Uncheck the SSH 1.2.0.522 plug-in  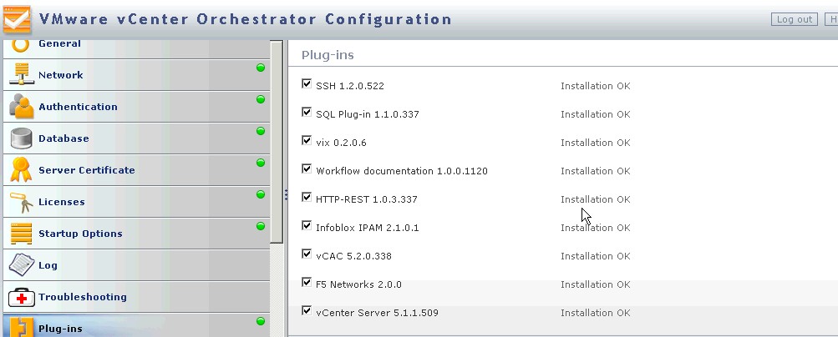point(307,84)
